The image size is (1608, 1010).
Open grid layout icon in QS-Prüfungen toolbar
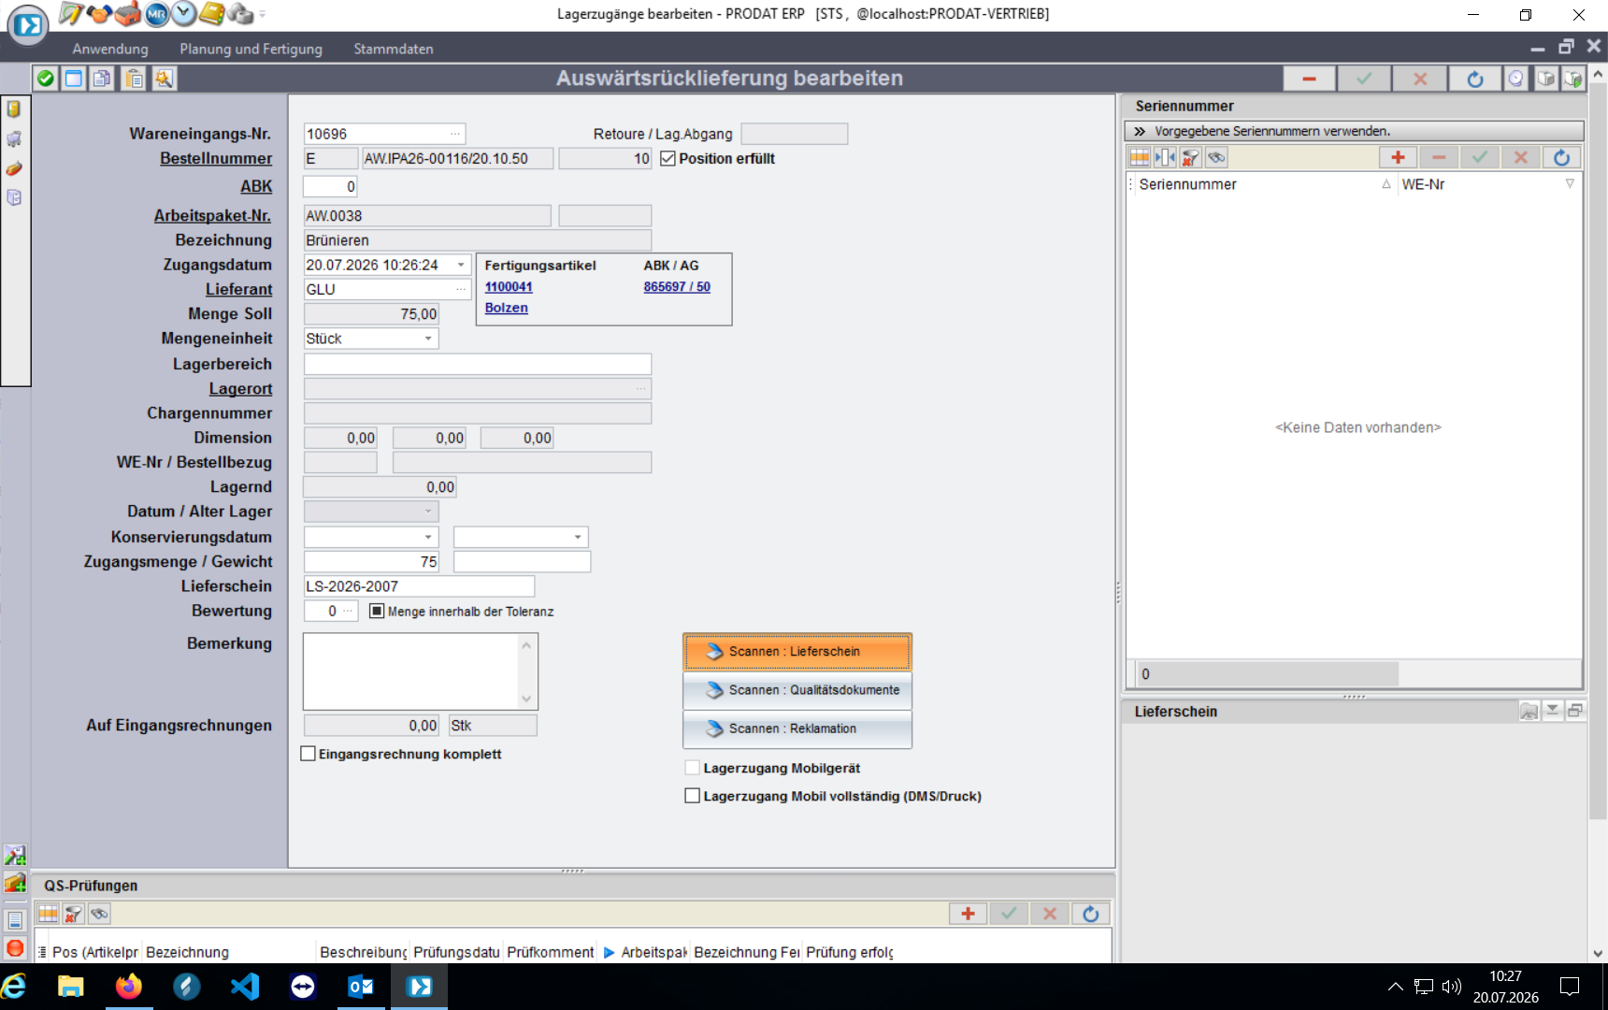pyautogui.click(x=49, y=914)
